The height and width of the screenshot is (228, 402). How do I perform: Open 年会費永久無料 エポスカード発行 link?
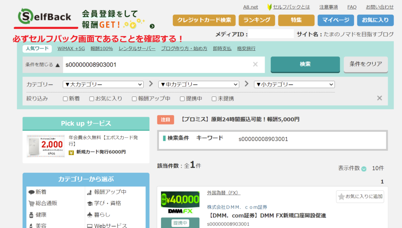pos(103,141)
